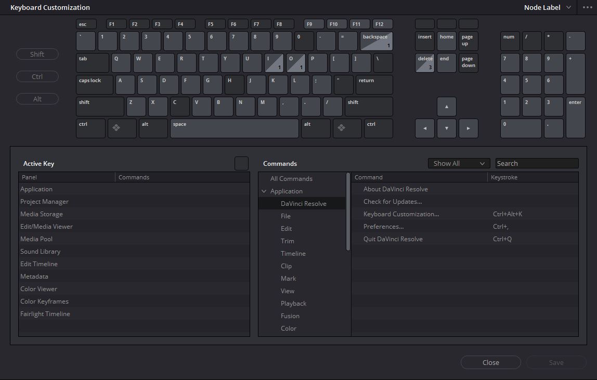Select the DaVinci Resolve category

302,204
